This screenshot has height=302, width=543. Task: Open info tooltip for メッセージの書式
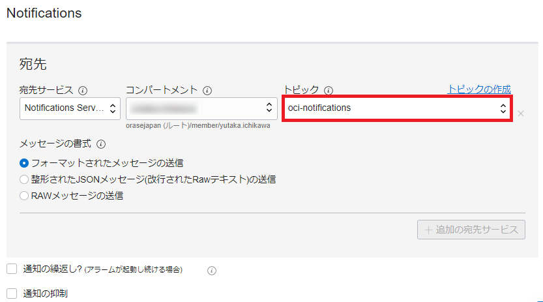tap(102, 144)
